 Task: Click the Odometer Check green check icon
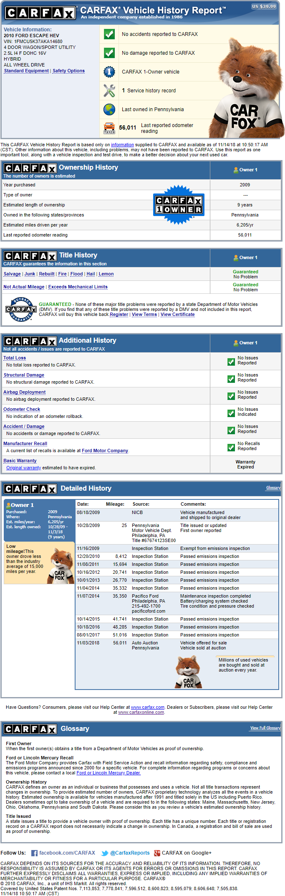point(231,413)
